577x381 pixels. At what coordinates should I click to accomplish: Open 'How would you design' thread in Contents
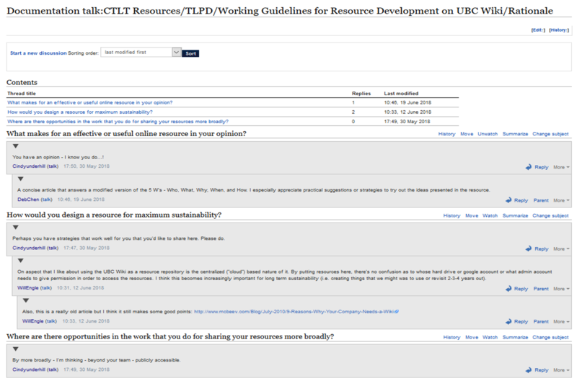80,112
